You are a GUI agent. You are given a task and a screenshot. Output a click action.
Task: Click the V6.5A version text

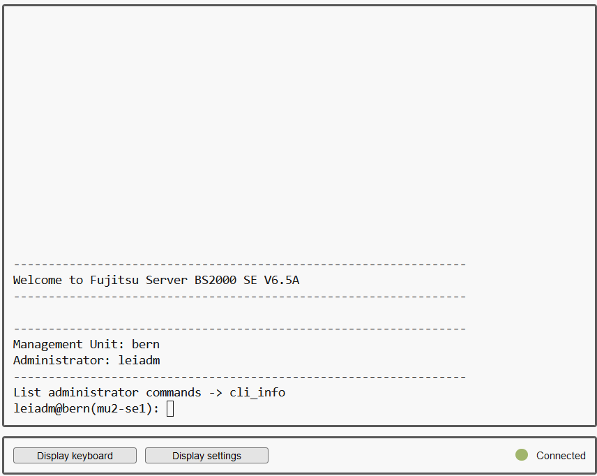pos(282,280)
